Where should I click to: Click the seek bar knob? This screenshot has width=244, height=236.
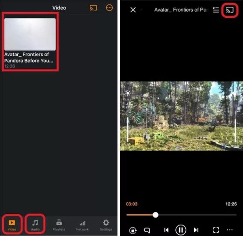point(156,215)
